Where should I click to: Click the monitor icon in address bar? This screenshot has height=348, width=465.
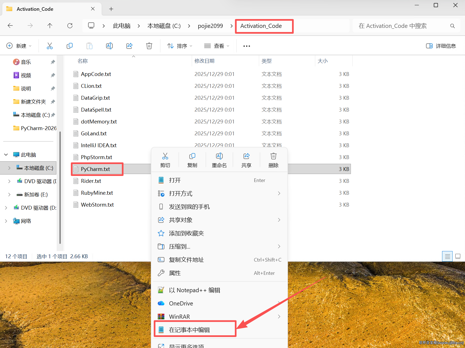(91, 26)
